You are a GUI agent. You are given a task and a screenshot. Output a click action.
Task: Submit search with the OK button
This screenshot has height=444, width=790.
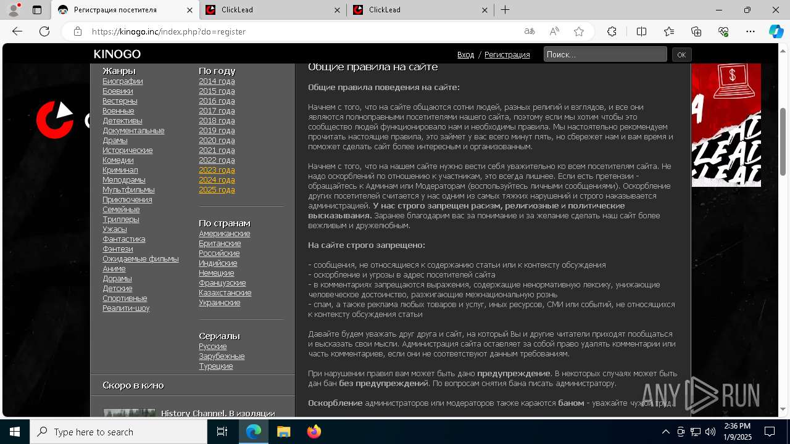pos(681,54)
